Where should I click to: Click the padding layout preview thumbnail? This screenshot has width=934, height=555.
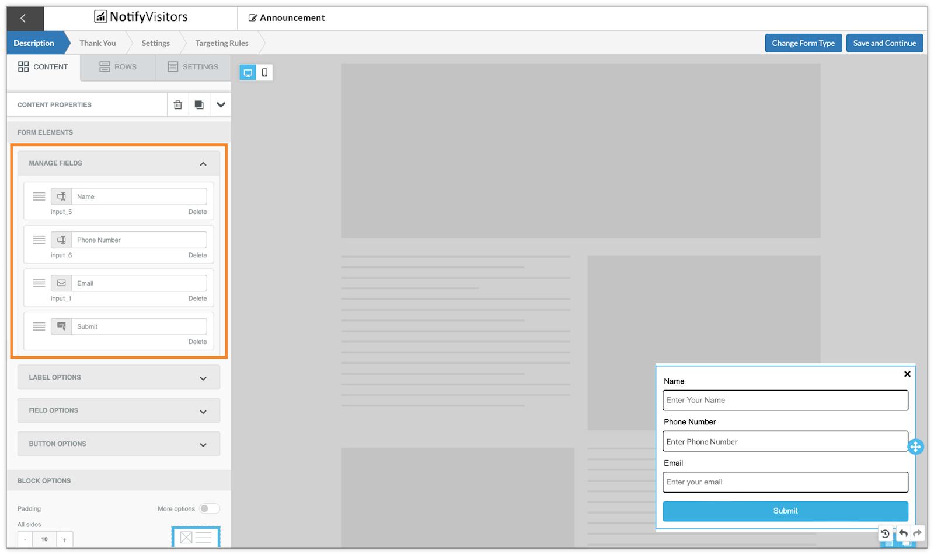196,537
